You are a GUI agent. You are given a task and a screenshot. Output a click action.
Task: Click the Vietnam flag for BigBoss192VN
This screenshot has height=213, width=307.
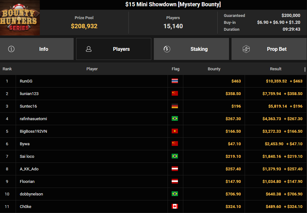(175, 131)
